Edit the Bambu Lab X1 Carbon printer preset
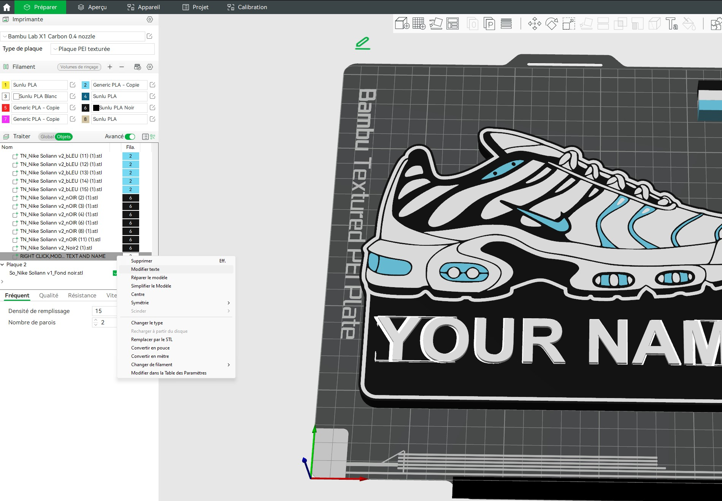The height and width of the screenshot is (501, 722). click(149, 36)
